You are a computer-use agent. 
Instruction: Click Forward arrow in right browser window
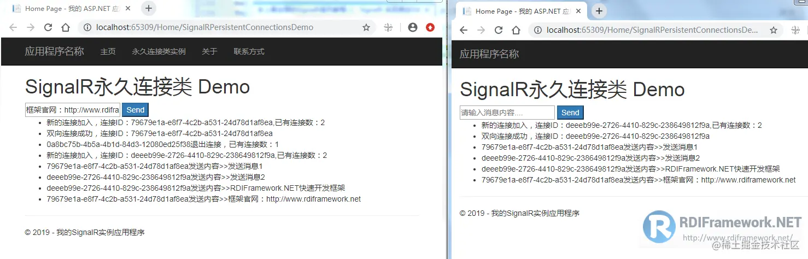click(x=481, y=30)
